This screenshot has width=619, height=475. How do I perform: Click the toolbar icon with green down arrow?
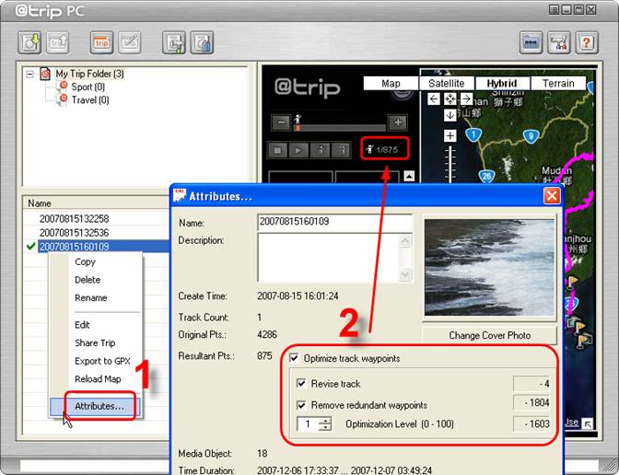pyautogui.click(x=29, y=42)
